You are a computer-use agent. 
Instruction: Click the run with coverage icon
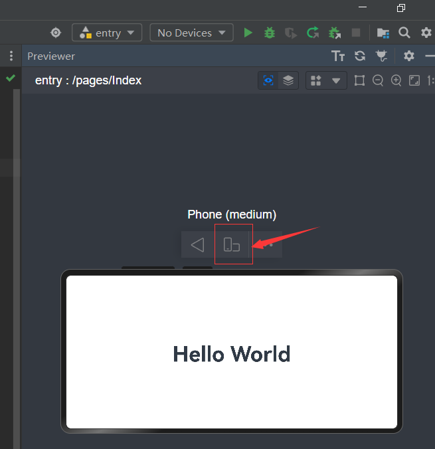coord(291,33)
